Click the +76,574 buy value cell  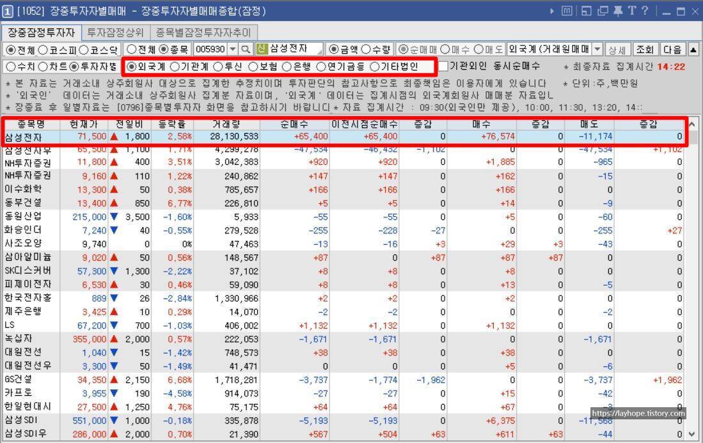[x=482, y=137]
